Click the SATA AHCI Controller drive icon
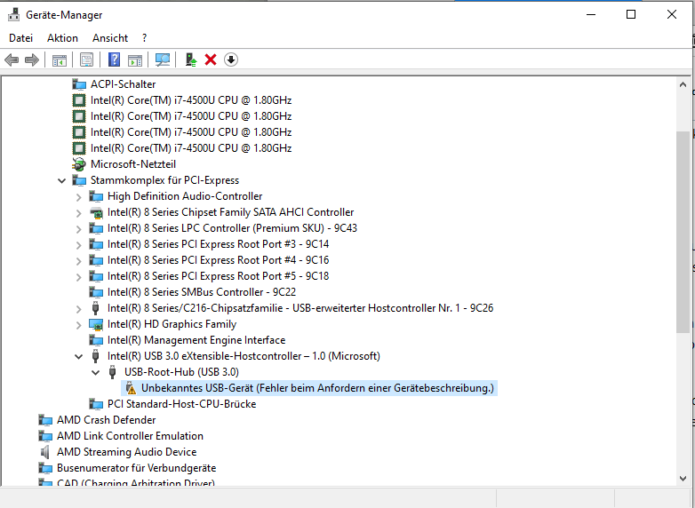 96,212
